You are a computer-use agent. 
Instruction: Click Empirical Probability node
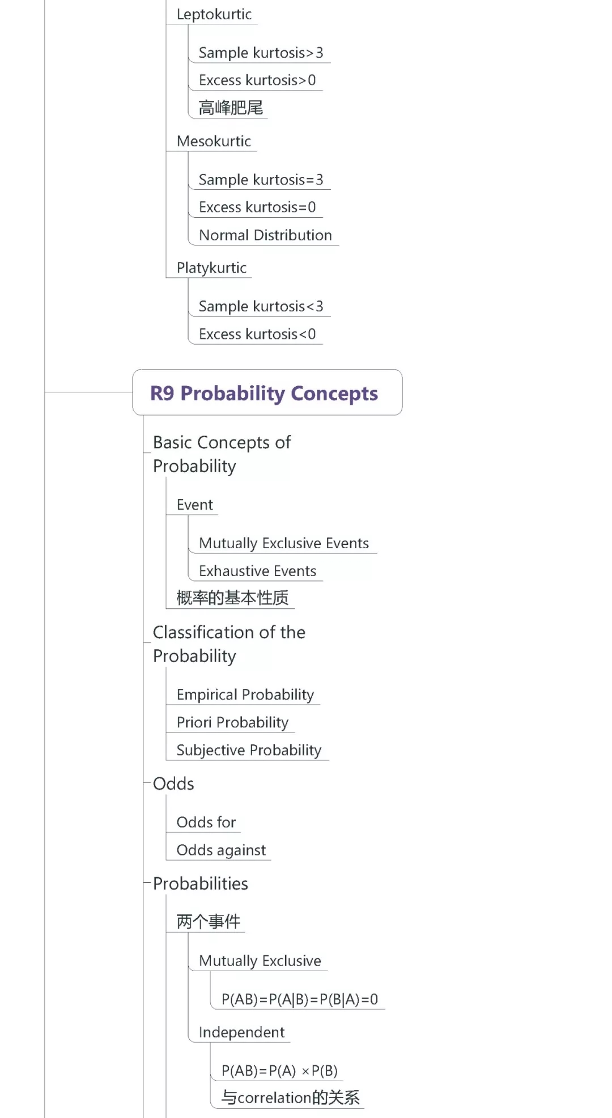click(x=245, y=694)
